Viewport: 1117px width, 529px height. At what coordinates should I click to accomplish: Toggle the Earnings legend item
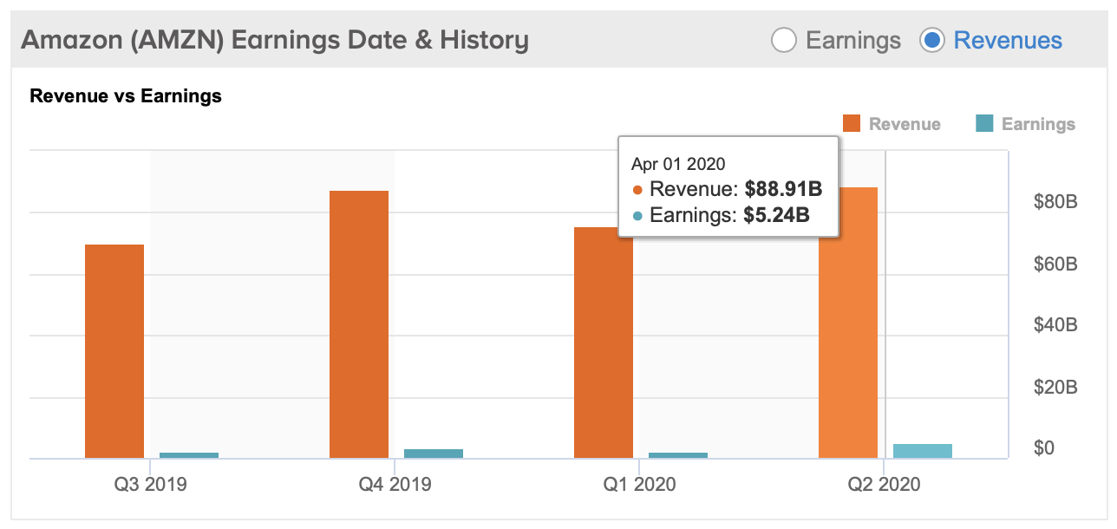pyautogui.click(x=1025, y=124)
